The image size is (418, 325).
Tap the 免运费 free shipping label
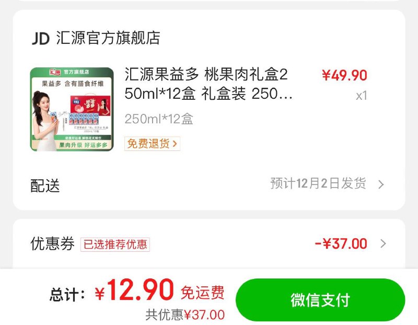coord(202,293)
